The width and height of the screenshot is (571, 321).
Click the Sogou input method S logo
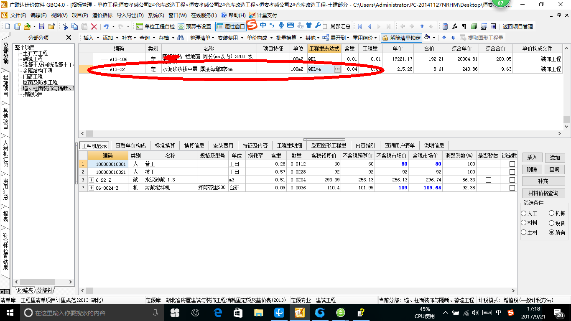point(252,25)
